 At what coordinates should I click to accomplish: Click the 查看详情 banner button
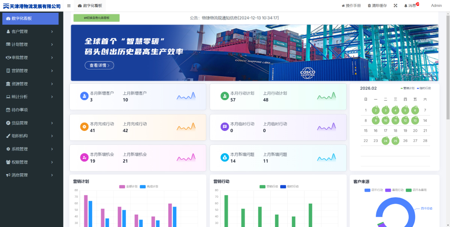click(x=99, y=65)
